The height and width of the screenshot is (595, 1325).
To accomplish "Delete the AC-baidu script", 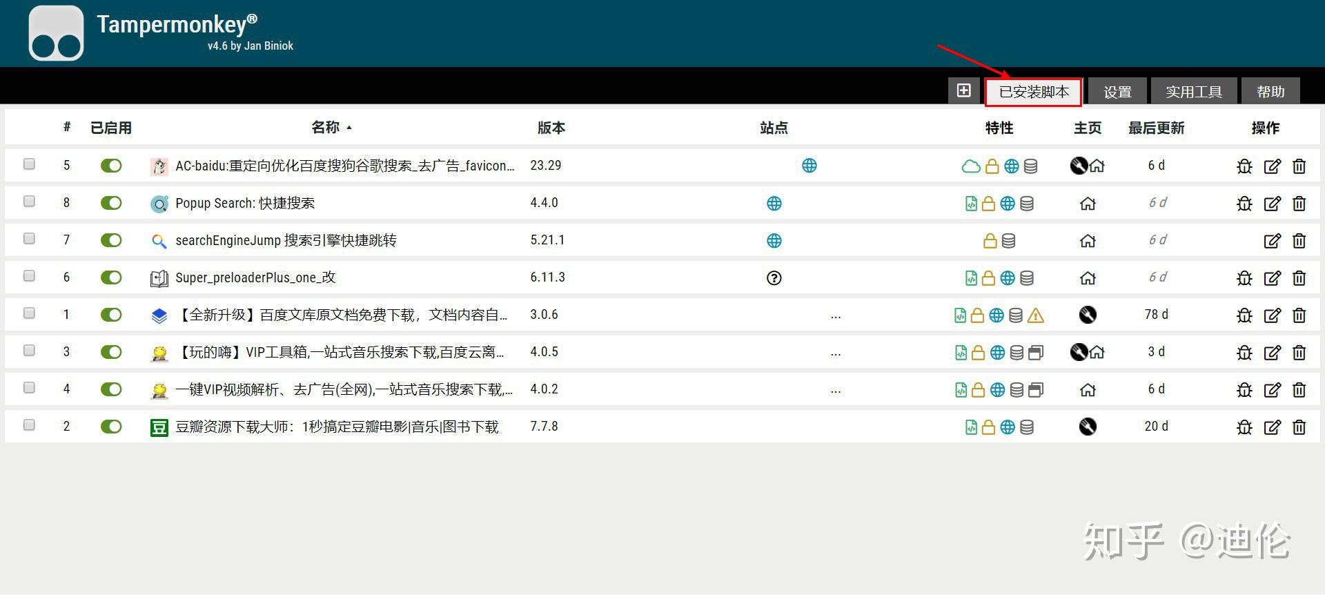I will click(1299, 166).
